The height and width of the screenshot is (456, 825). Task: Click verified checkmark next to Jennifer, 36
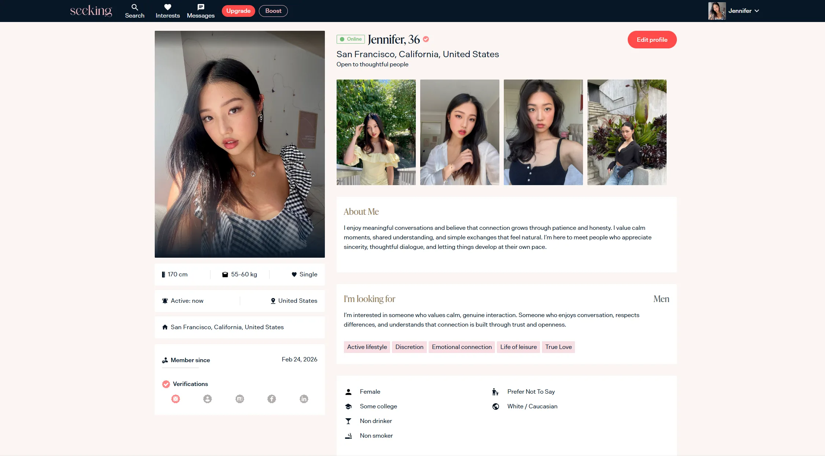[x=426, y=39]
